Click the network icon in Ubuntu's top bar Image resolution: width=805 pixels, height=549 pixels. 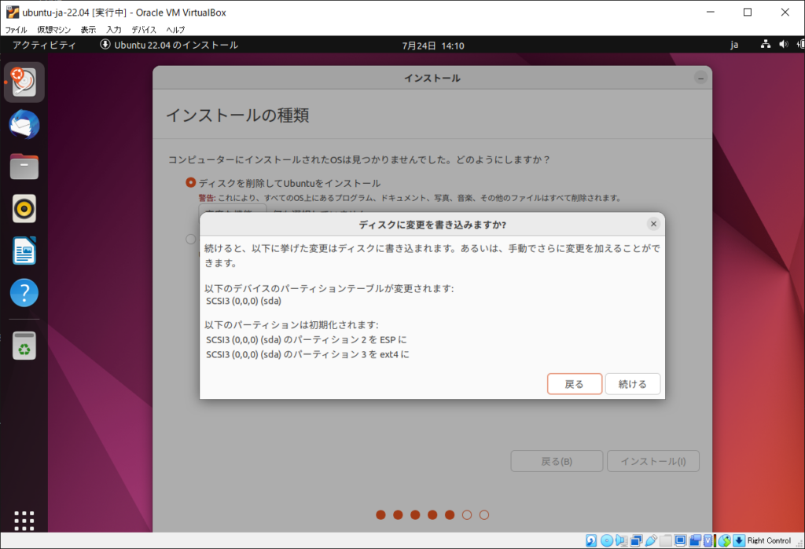point(766,45)
